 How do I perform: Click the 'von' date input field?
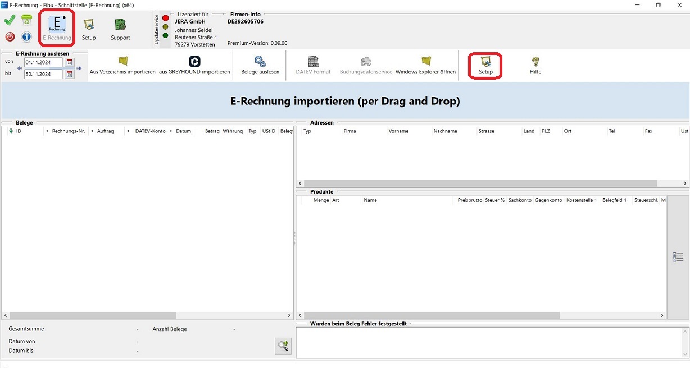[43, 62]
